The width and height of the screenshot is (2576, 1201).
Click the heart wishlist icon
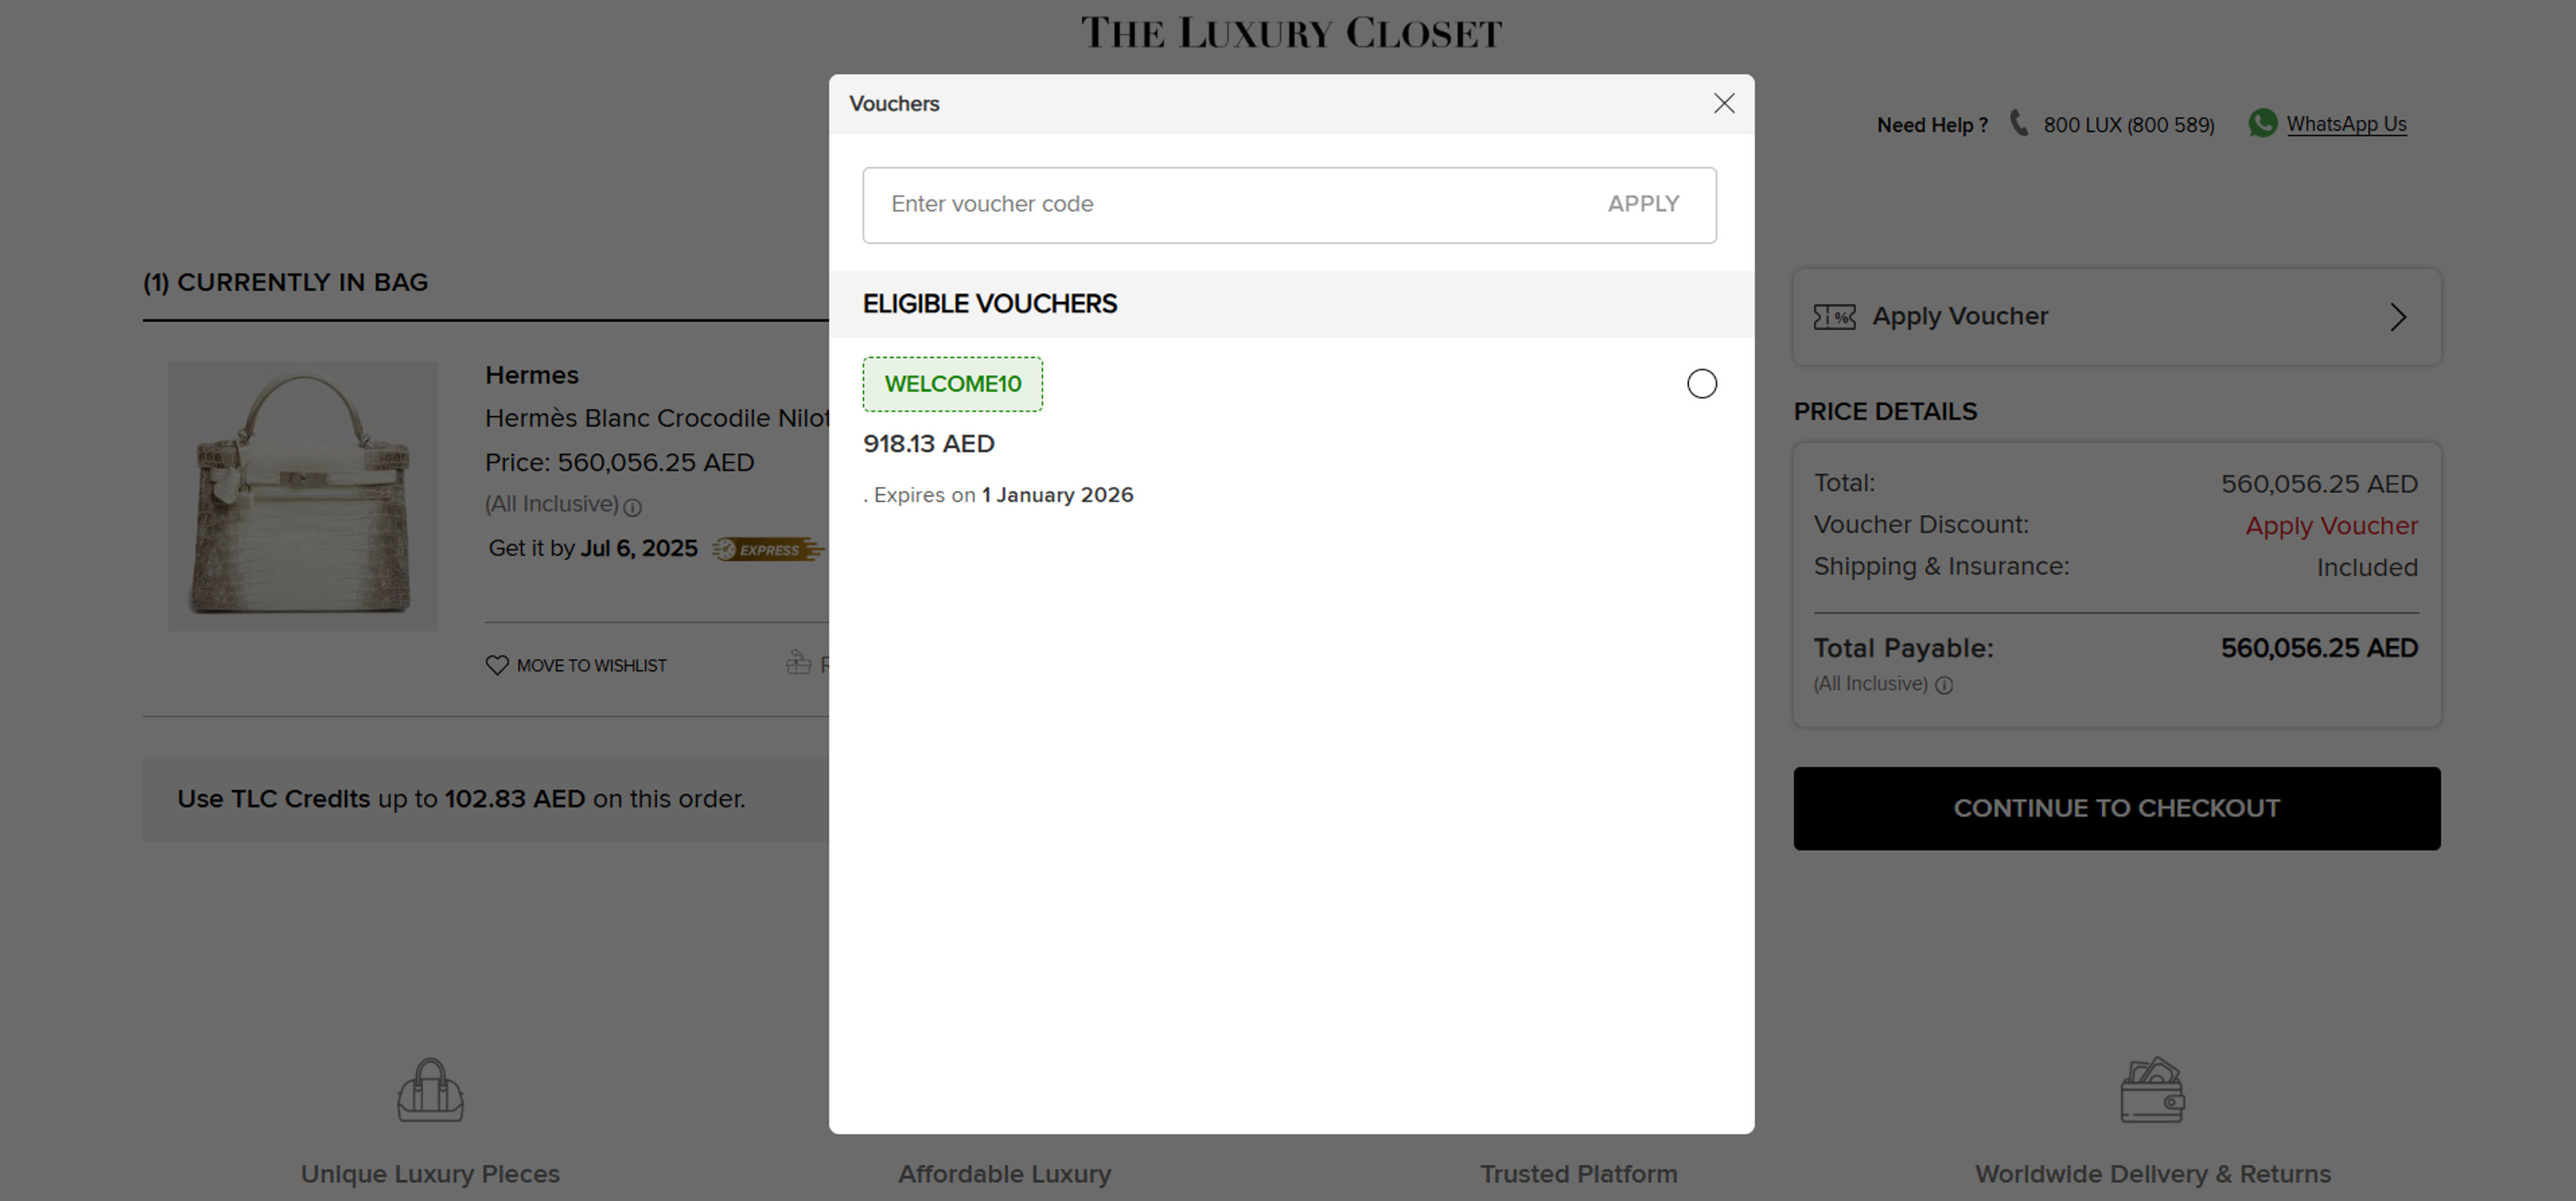coord(496,665)
